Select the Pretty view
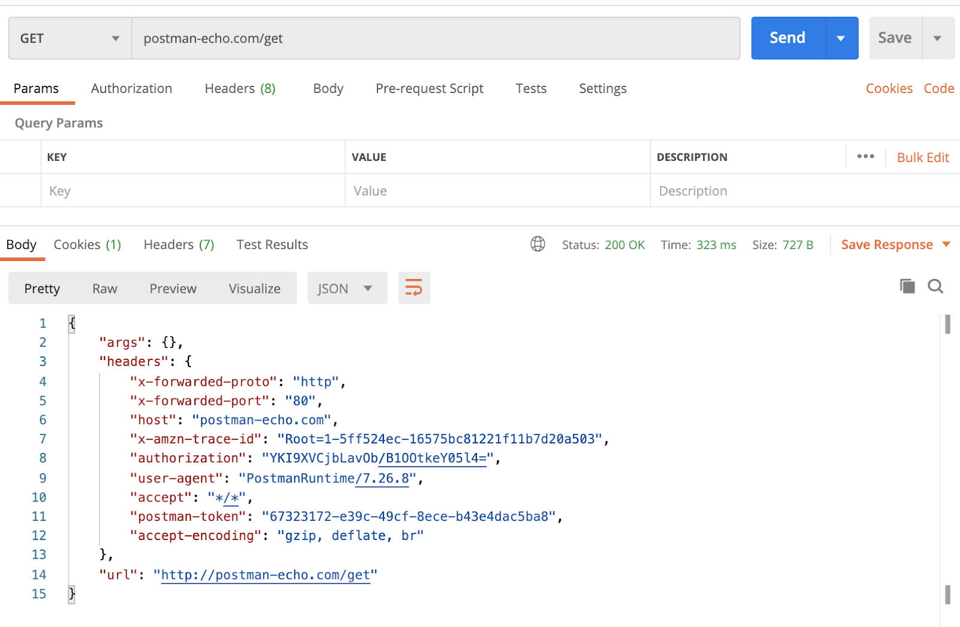Viewport: 960px width, 627px height. (42, 289)
